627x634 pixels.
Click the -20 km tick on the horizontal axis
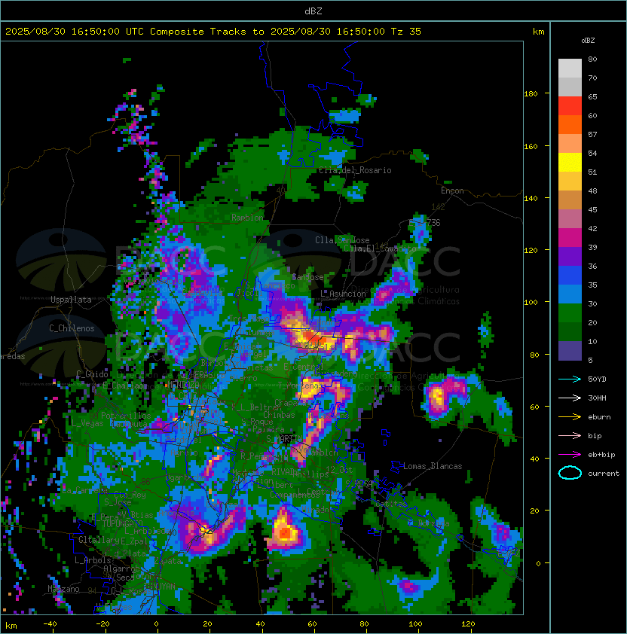point(102,624)
